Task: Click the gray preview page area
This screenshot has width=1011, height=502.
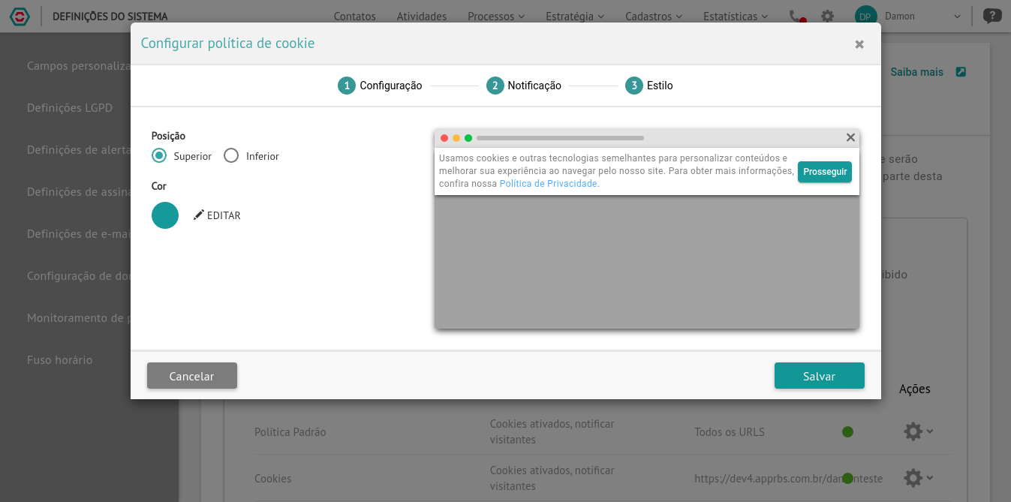Action: (647, 262)
